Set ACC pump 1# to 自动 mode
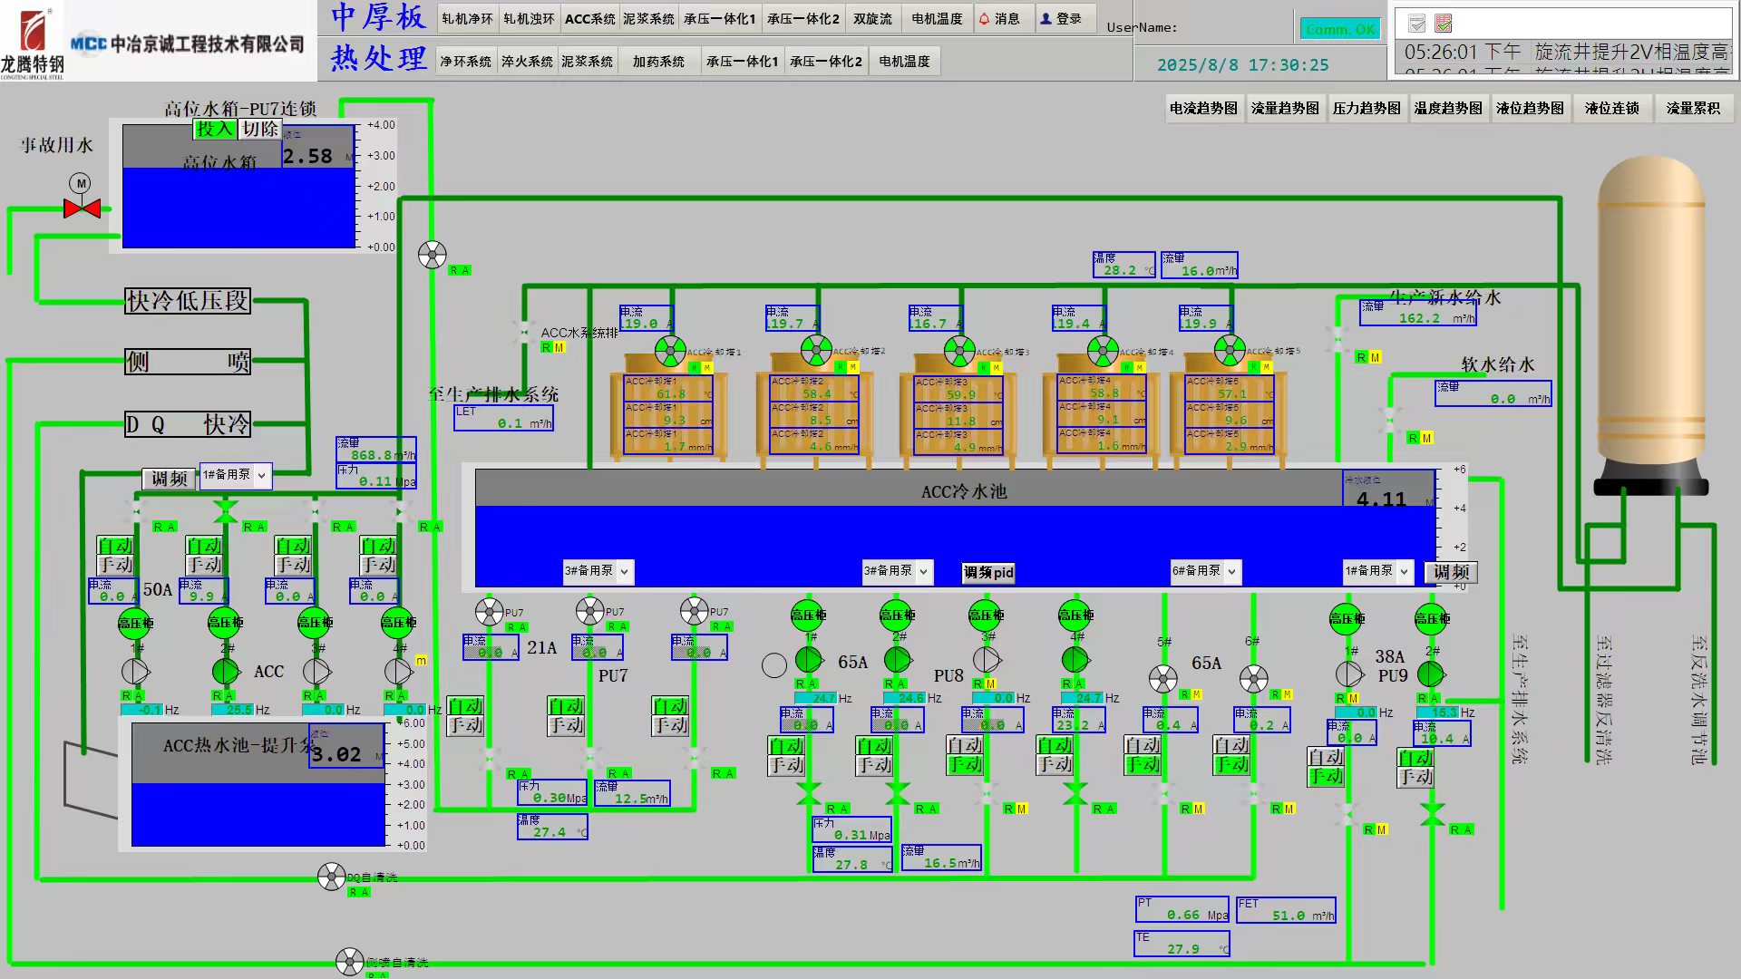Image resolution: width=1741 pixels, height=979 pixels. click(x=115, y=546)
